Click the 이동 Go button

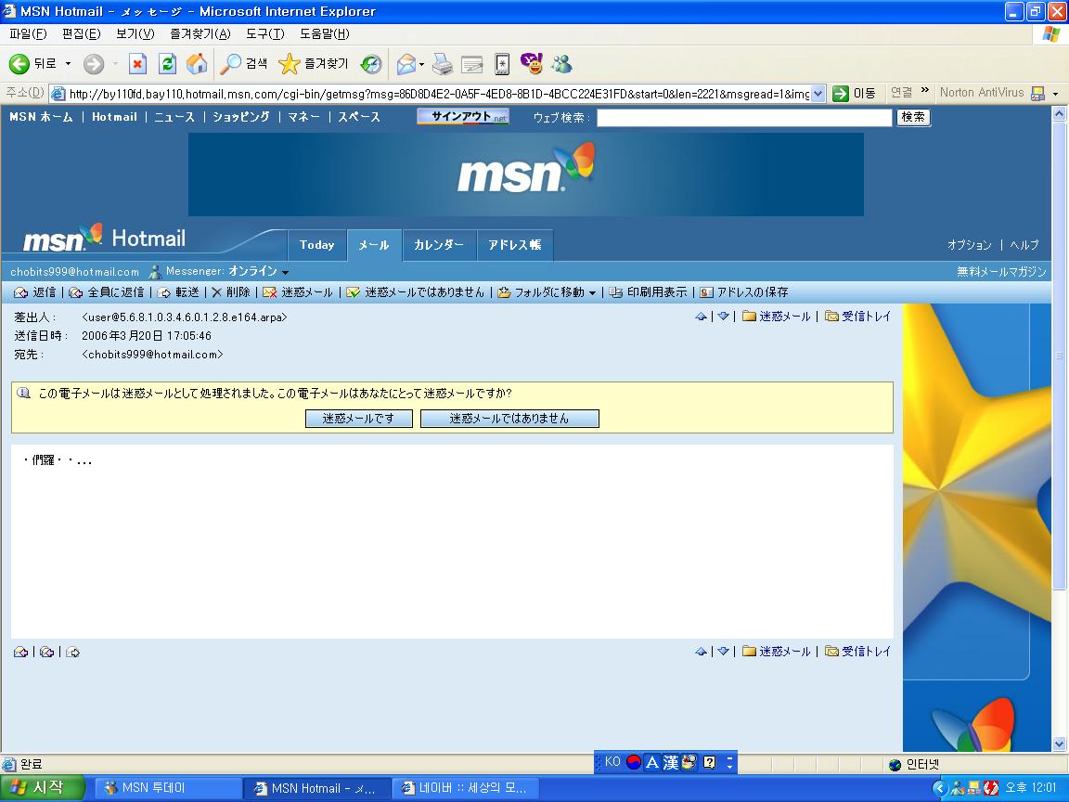(x=855, y=94)
